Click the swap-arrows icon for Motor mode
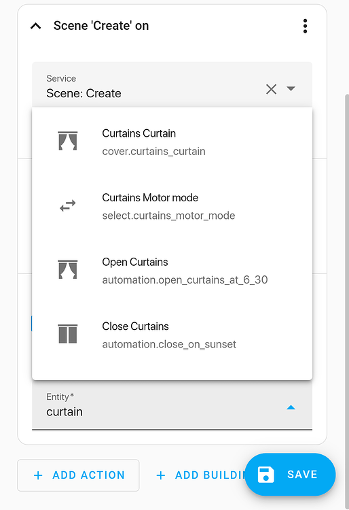This screenshot has width=349, height=510. 67,205
